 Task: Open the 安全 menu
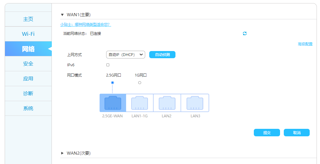click(x=28, y=64)
